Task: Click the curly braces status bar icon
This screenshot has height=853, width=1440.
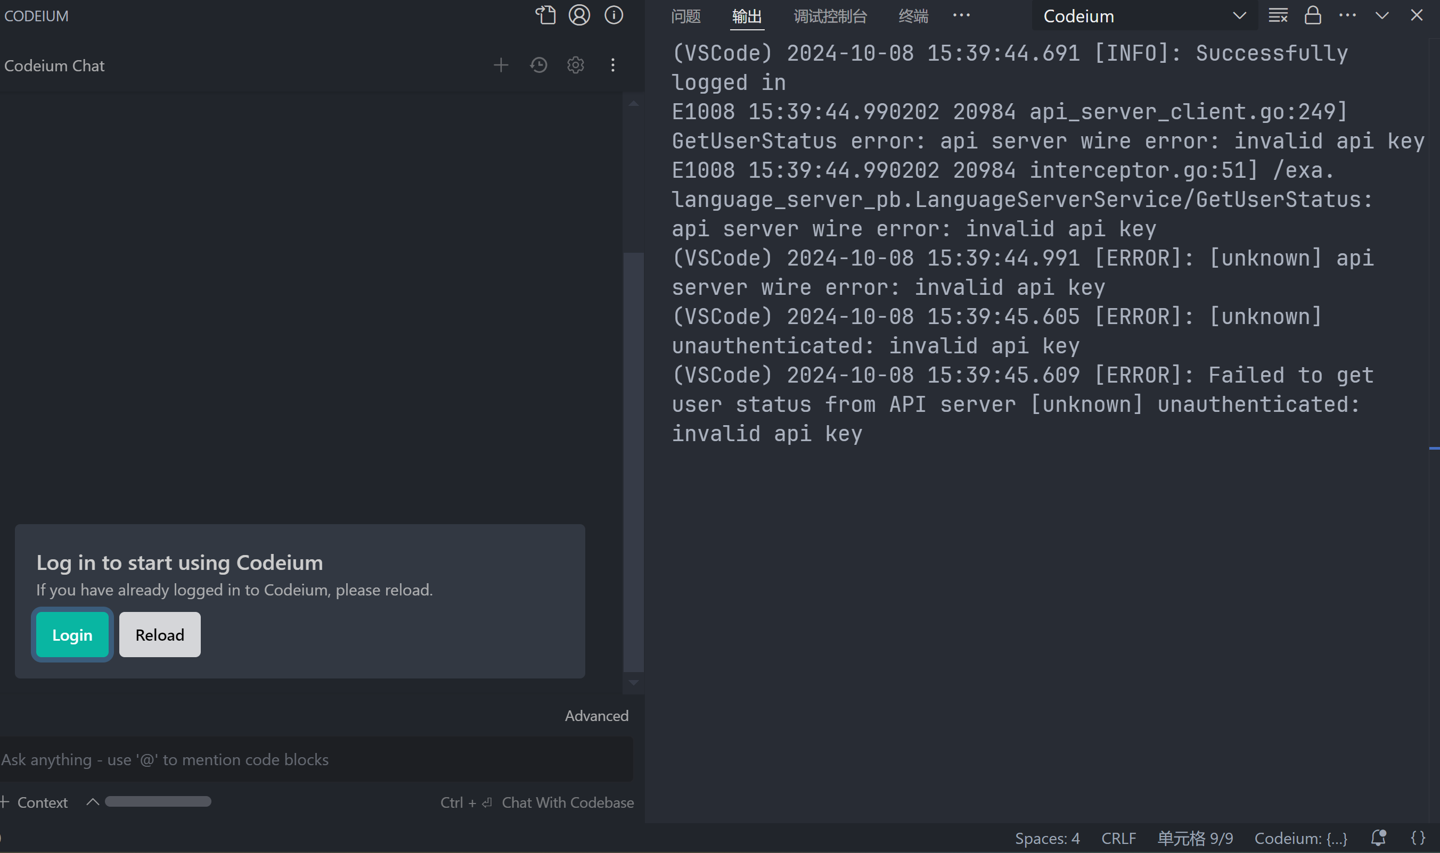Action: (x=1418, y=839)
